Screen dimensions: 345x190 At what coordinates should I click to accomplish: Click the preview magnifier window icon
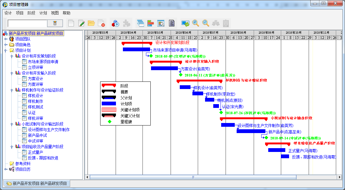coord(161,23)
